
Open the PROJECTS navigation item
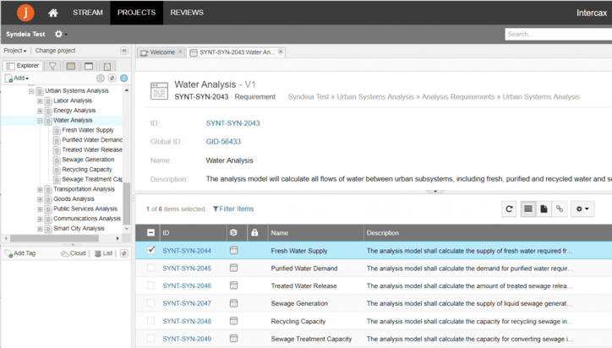[137, 13]
